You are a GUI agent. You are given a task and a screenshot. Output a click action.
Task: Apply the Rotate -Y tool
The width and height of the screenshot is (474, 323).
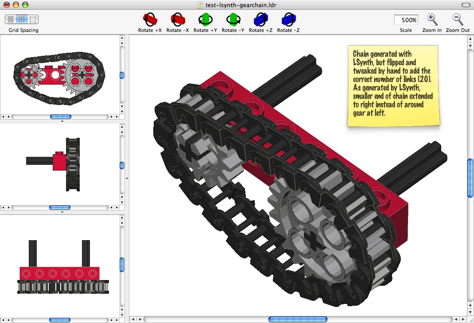(x=233, y=19)
